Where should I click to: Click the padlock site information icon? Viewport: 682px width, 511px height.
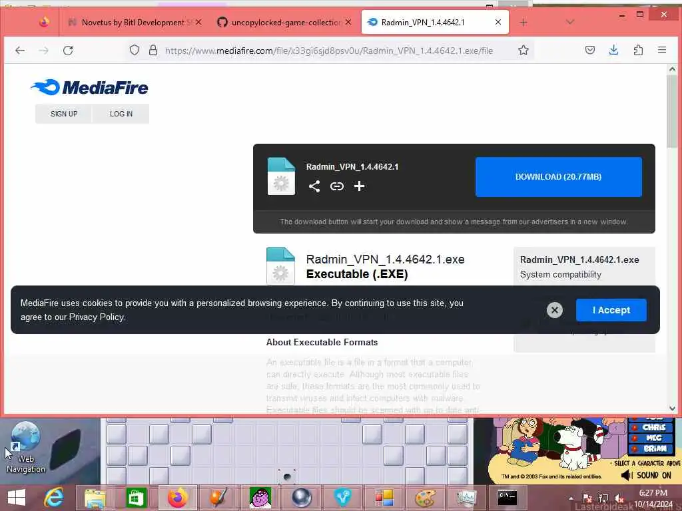(153, 51)
